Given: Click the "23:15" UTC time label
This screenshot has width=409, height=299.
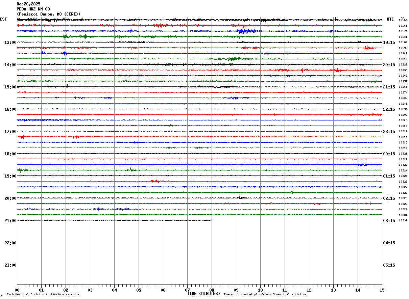Looking at the screenshot, I should point(389,132).
